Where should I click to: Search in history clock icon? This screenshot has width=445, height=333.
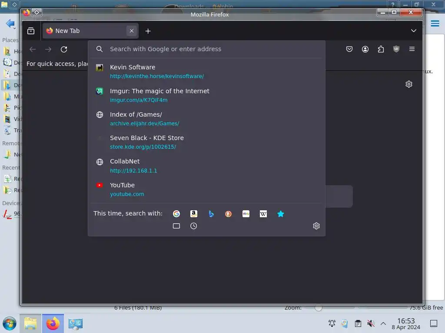pos(193,226)
